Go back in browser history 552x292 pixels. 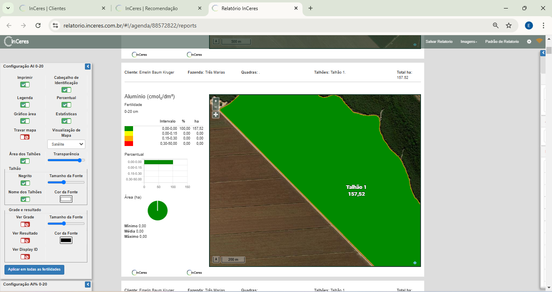point(9,25)
